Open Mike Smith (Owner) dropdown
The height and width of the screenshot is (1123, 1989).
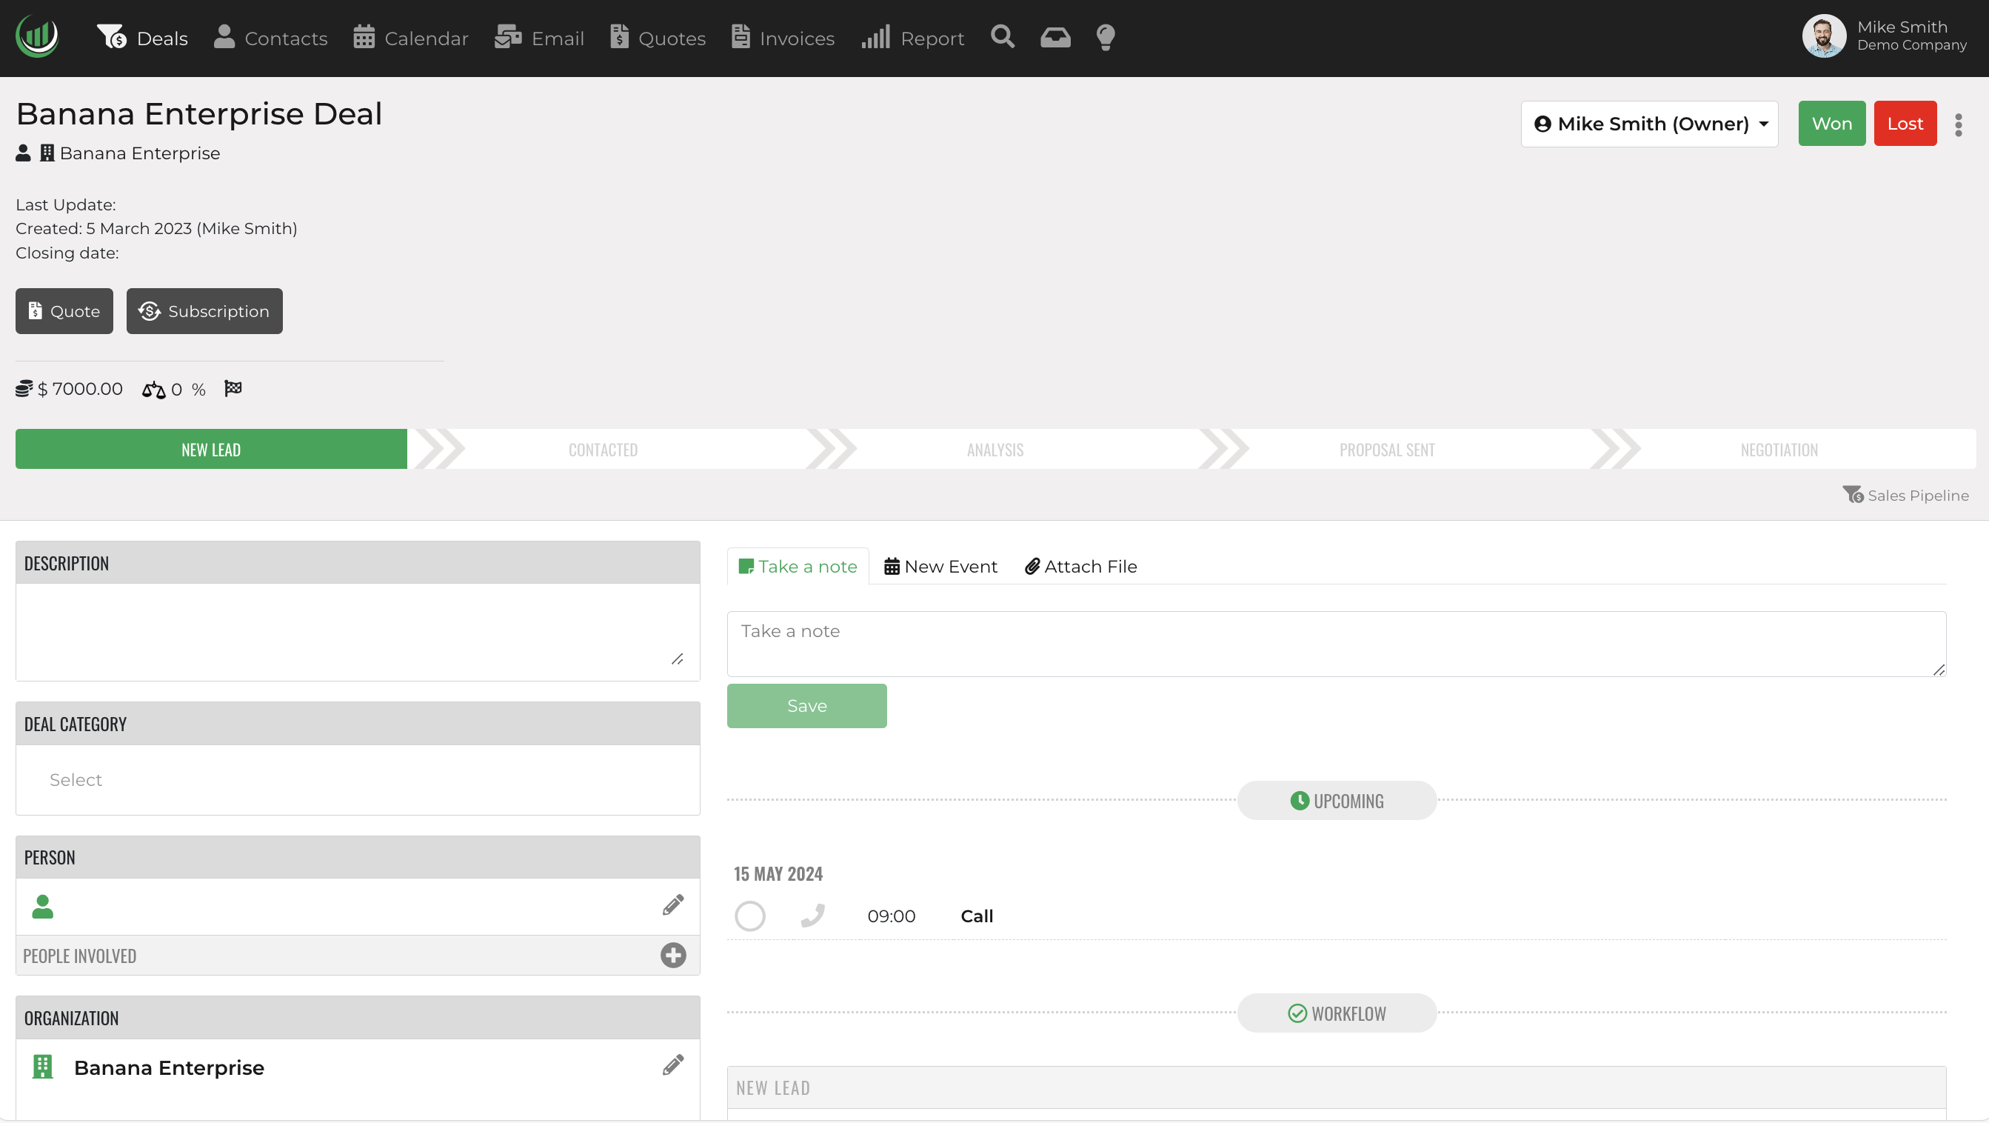[1649, 124]
